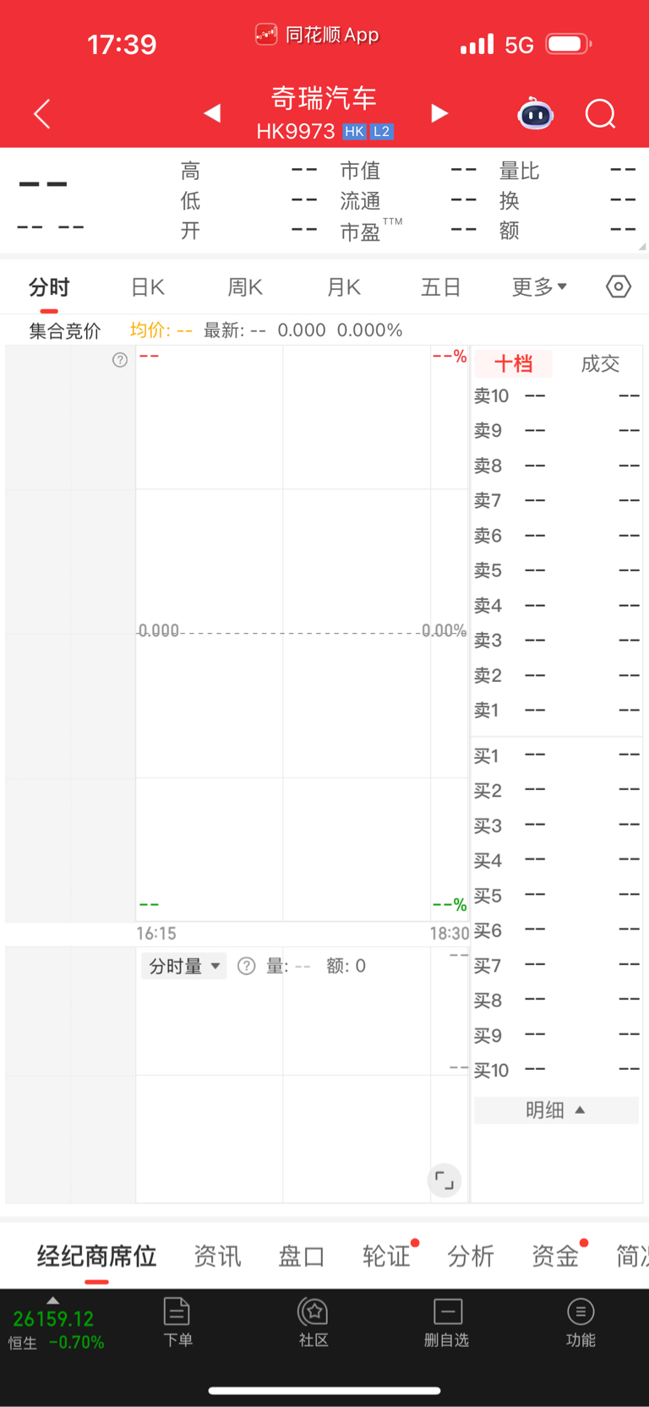Screen dimensions: 649x1407
Task: Select the 十档 order book tab
Action: [513, 363]
